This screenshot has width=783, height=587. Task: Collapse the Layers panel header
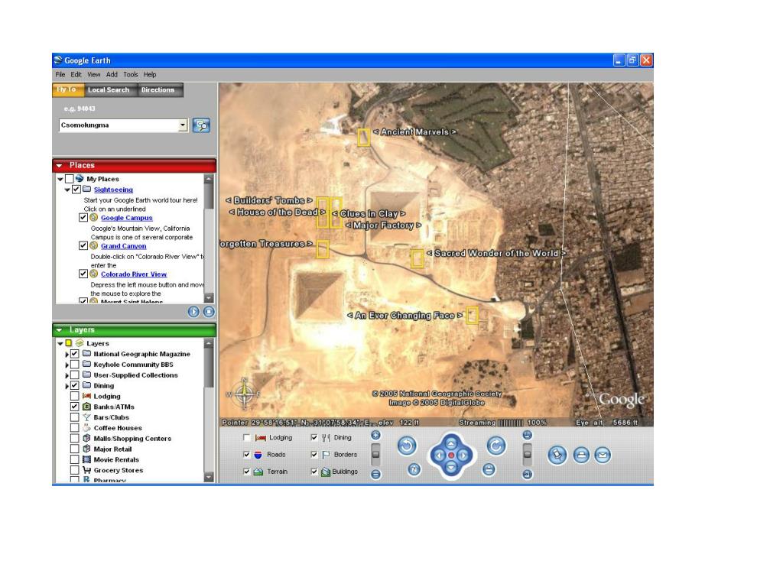click(x=59, y=330)
